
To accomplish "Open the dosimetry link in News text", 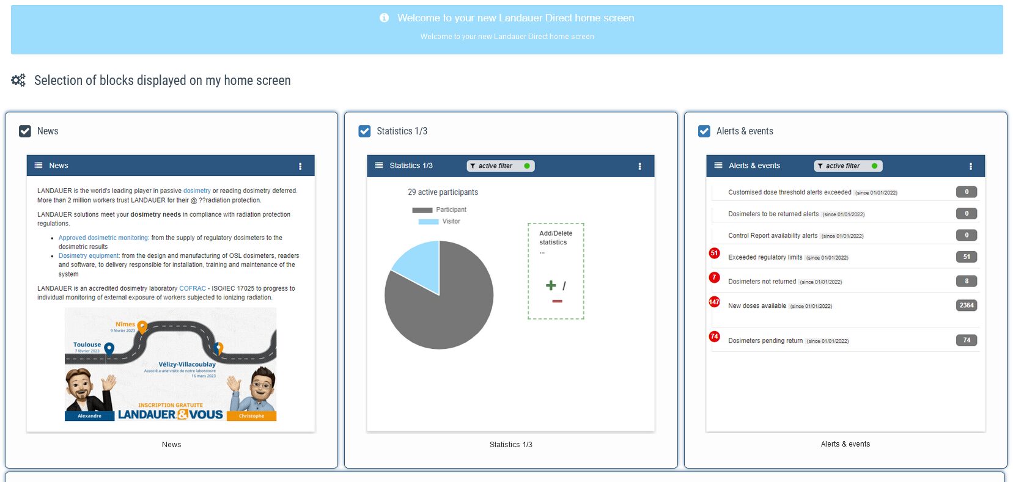I will (197, 191).
